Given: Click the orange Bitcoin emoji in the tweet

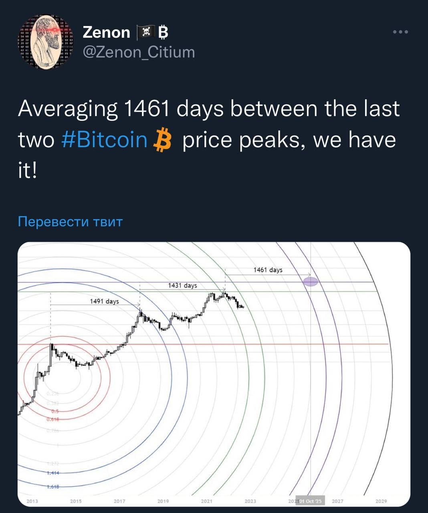Looking at the screenshot, I should click(163, 140).
